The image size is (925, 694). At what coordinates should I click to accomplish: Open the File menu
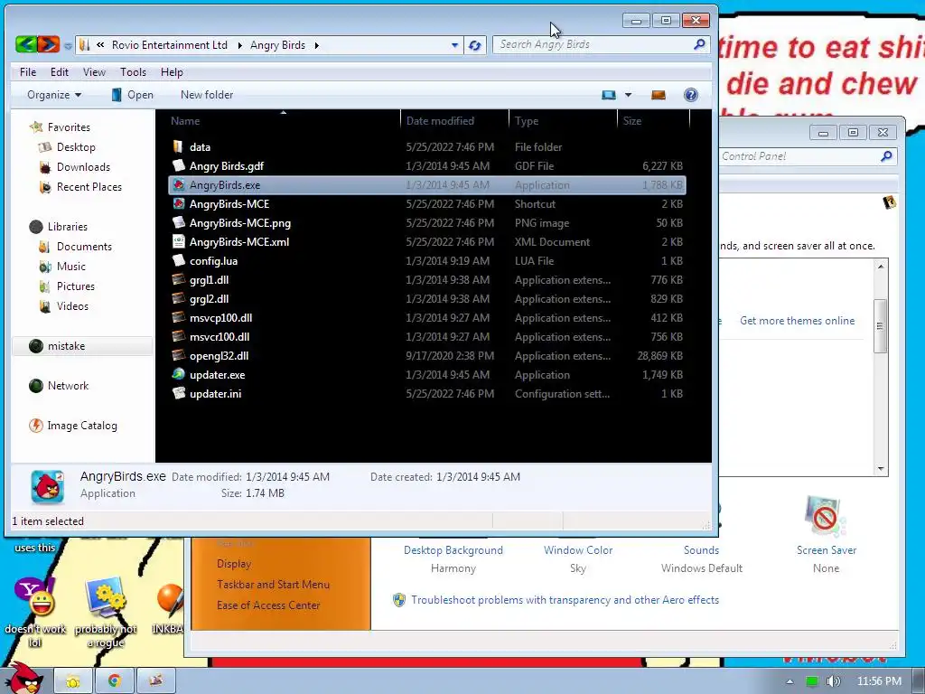pos(28,72)
